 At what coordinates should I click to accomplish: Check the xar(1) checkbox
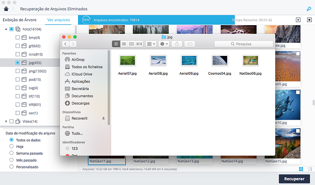(18, 113)
